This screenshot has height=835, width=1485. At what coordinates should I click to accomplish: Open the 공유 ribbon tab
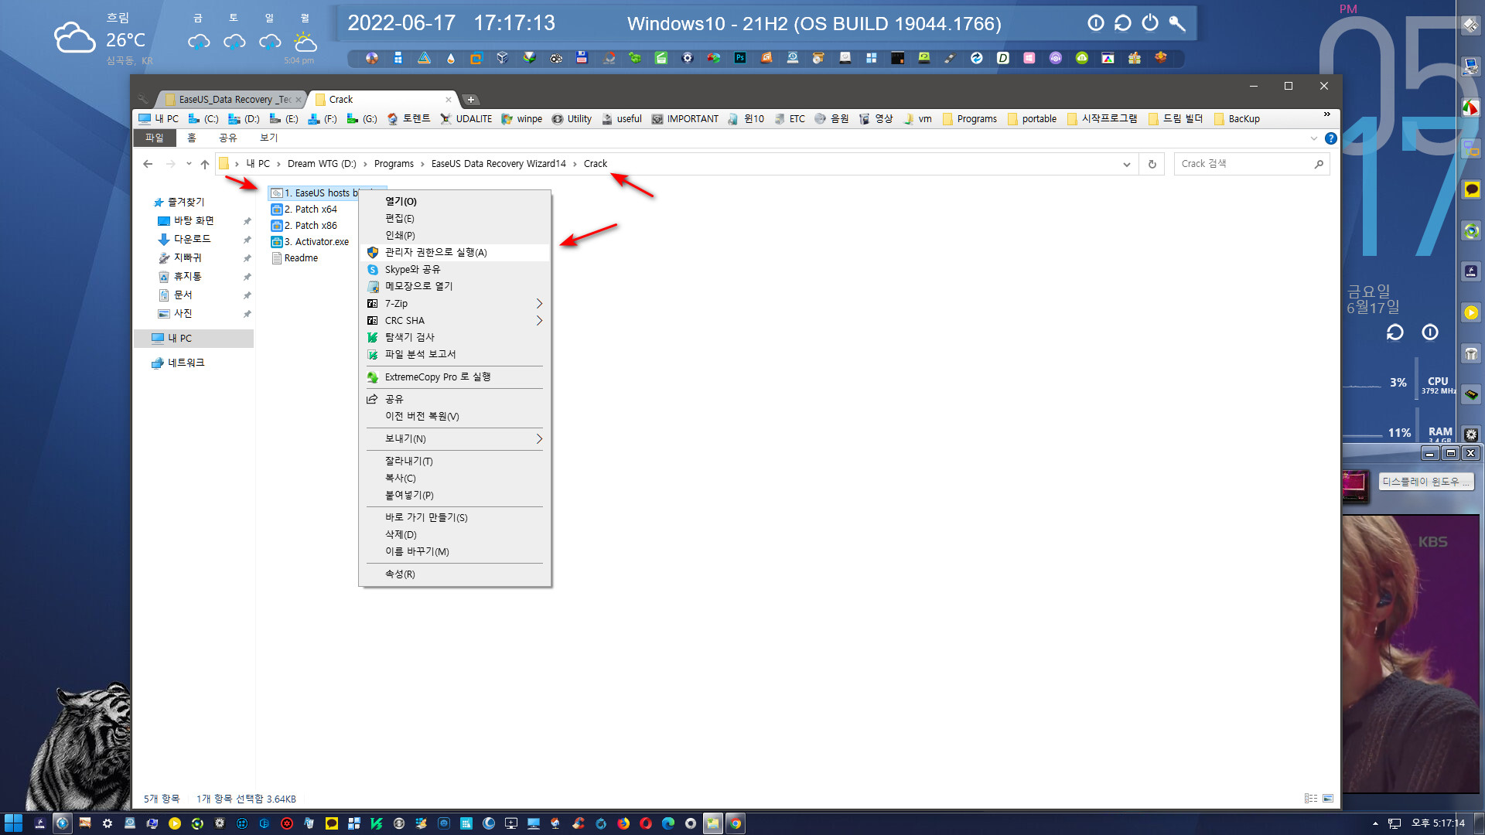tap(227, 138)
